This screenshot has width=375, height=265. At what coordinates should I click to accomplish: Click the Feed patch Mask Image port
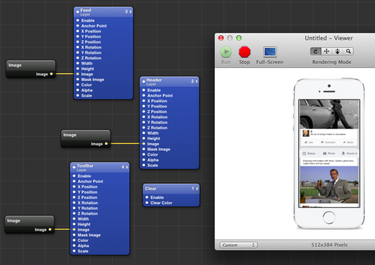pyautogui.click(x=78, y=79)
